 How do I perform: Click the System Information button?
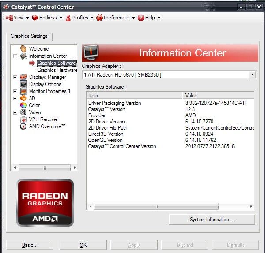(212, 220)
